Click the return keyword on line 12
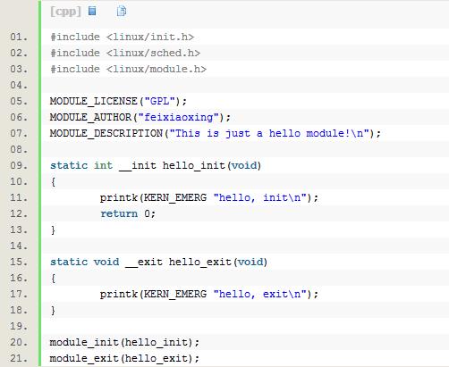 (119, 213)
